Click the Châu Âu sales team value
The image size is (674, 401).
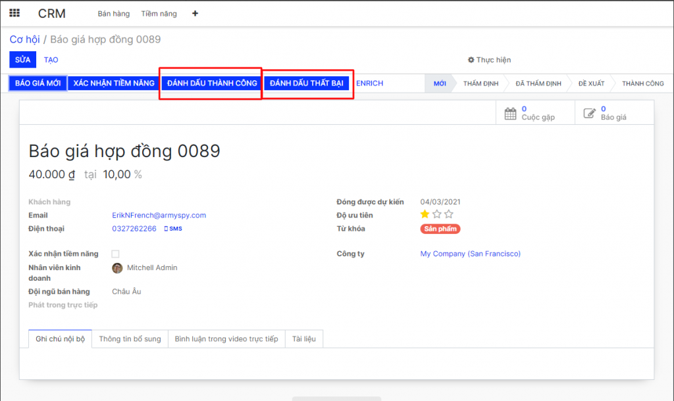point(126,291)
